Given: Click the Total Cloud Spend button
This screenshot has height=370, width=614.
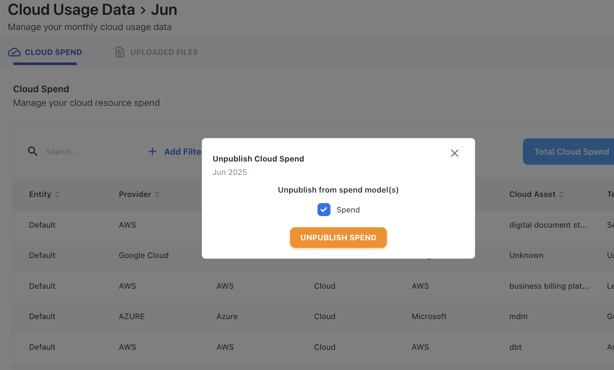Looking at the screenshot, I should click(571, 151).
